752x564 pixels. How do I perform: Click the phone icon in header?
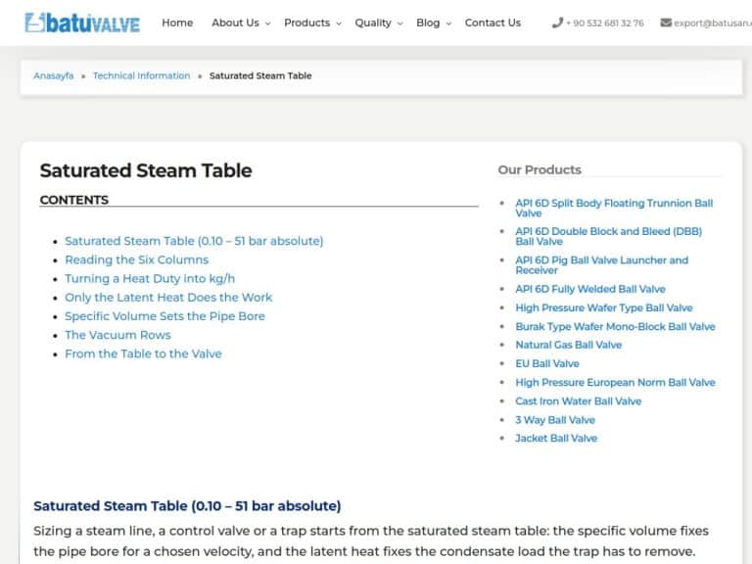pyautogui.click(x=557, y=23)
